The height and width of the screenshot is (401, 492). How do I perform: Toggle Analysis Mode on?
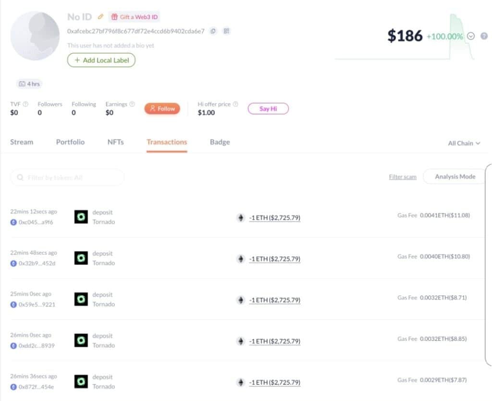454,176
